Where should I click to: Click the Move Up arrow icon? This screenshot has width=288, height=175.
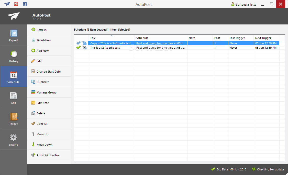click(x=33, y=134)
